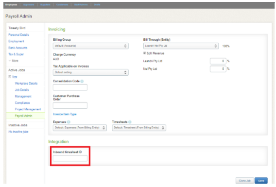This screenshot has height=187, width=276.
Task: Click the Expenses help icon
Action: 69,122
